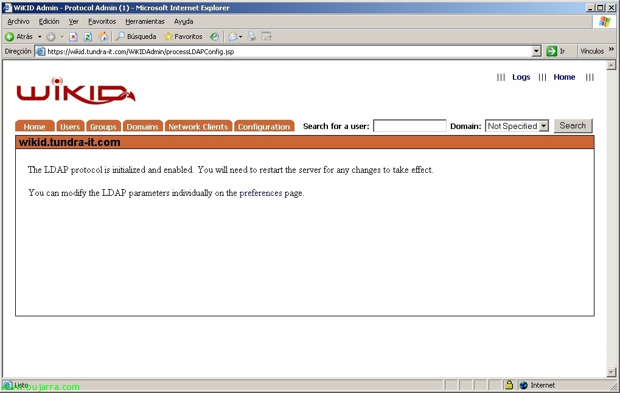
Task: Click the Windows flag logo in menu bar
Action: 604,22
